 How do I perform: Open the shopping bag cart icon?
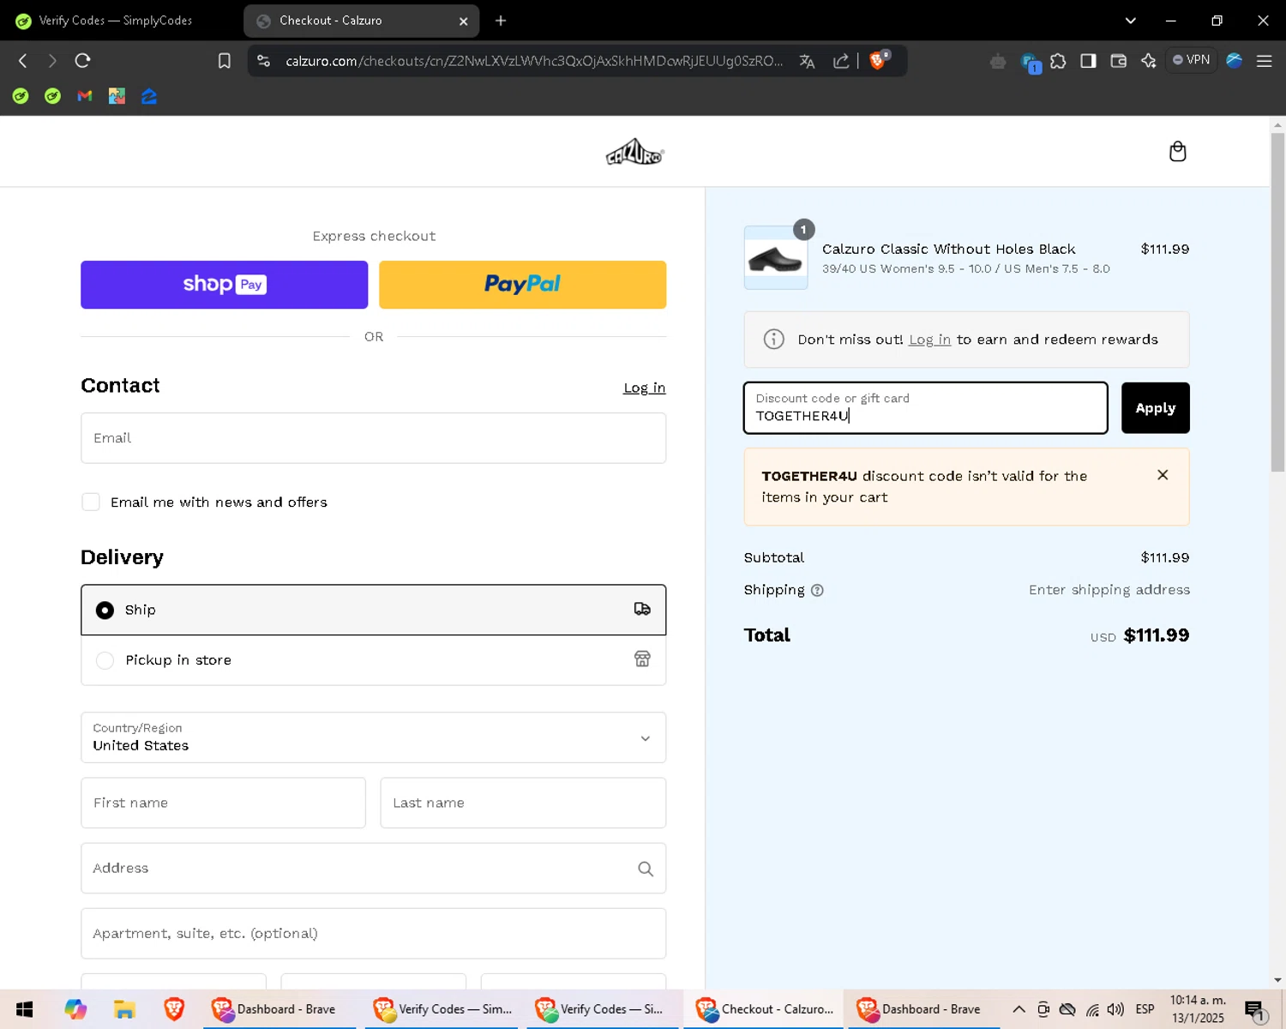pyautogui.click(x=1177, y=152)
